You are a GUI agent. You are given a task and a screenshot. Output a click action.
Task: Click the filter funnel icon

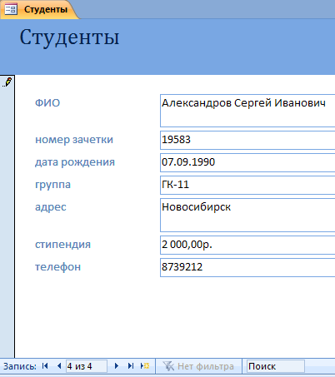(x=168, y=366)
